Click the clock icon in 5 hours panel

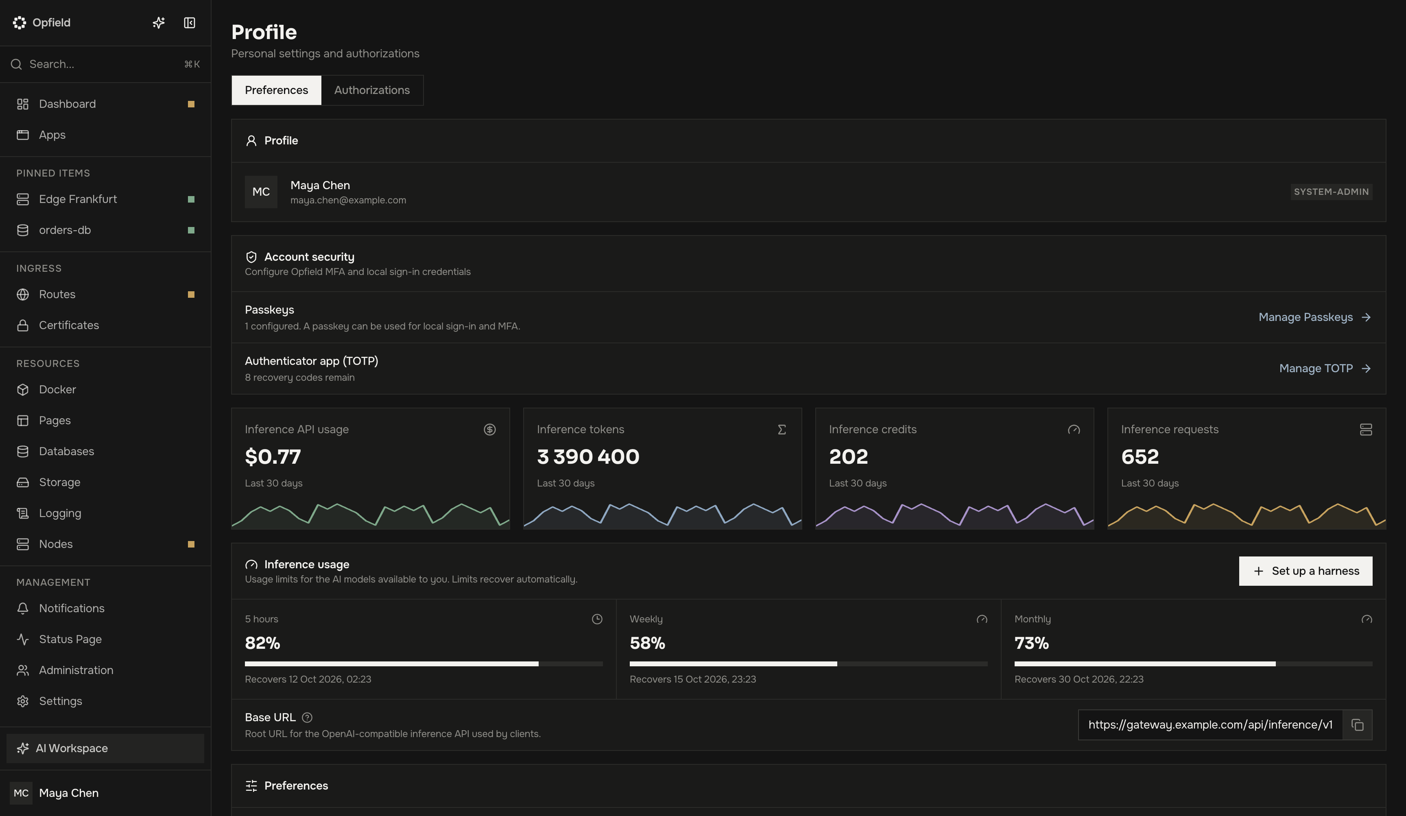tap(597, 619)
